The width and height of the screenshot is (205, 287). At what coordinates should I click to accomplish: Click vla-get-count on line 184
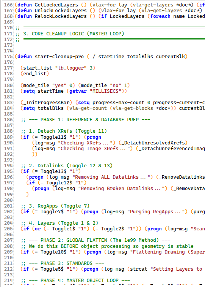pos(88,108)
